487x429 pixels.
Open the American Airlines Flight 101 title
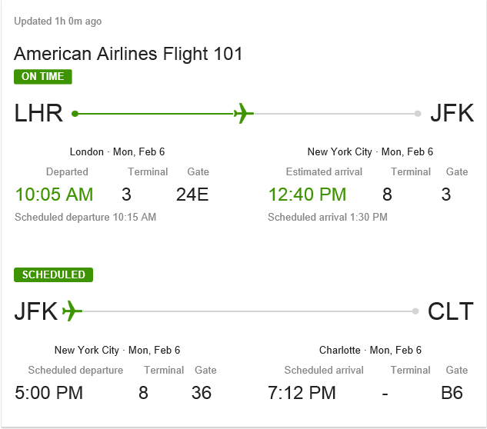pos(128,54)
